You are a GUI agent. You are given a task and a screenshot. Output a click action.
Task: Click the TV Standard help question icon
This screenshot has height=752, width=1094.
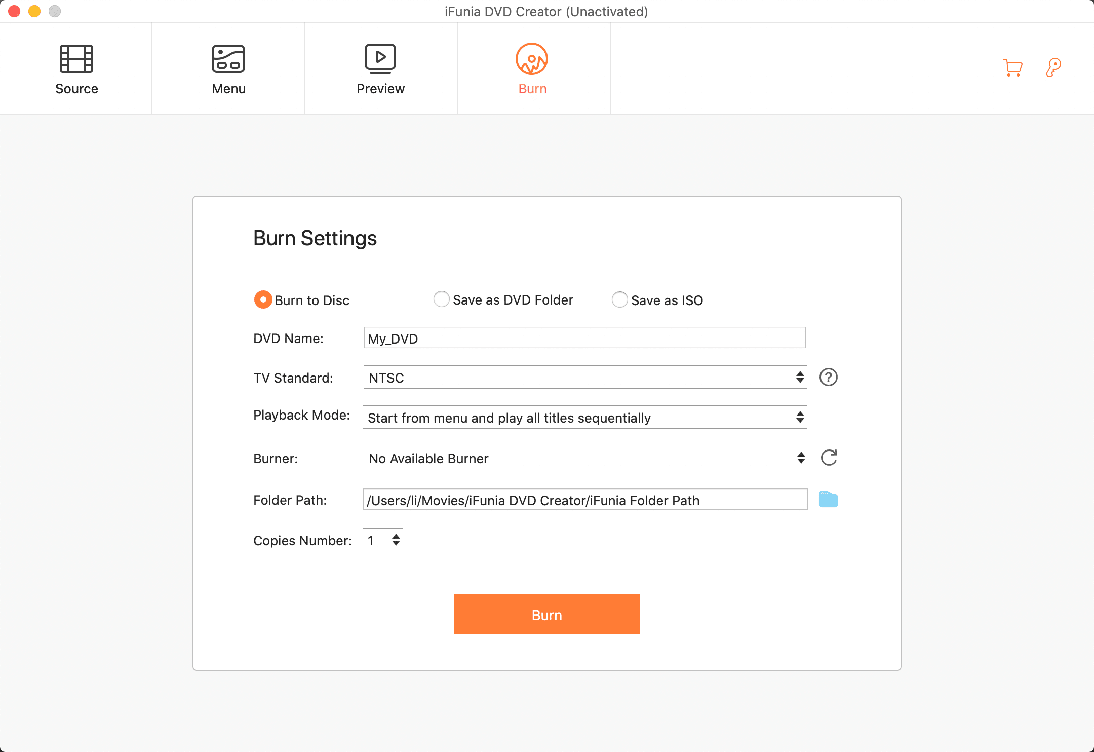(829, 378)
